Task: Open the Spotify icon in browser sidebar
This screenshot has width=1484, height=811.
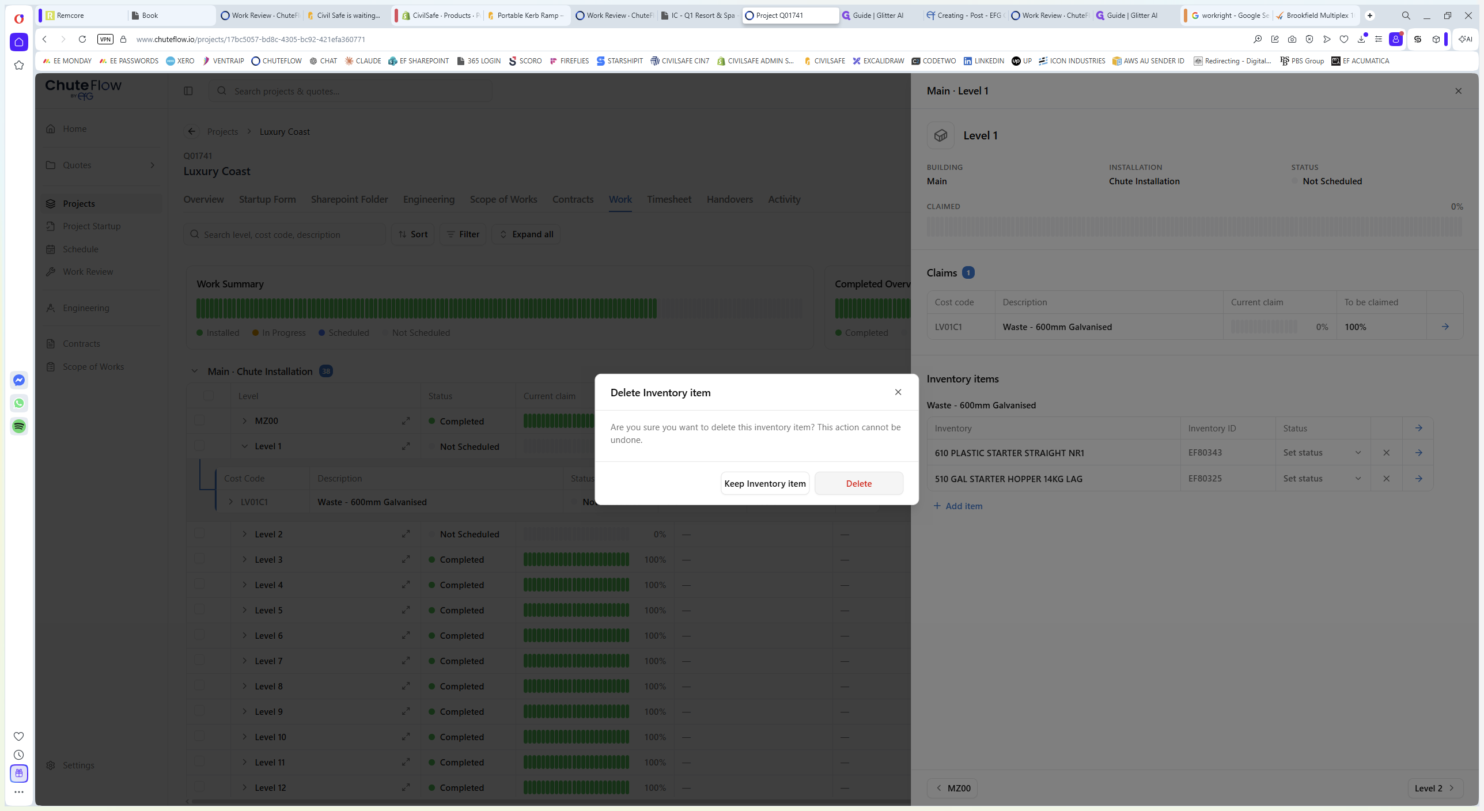Action: [x=19, y=426]
